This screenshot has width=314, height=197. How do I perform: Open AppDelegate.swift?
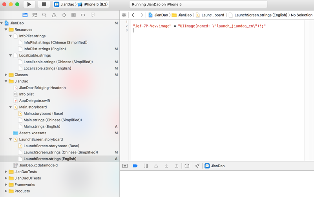35,101
